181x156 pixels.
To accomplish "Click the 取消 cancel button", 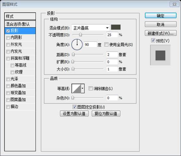I will (160, 24).
